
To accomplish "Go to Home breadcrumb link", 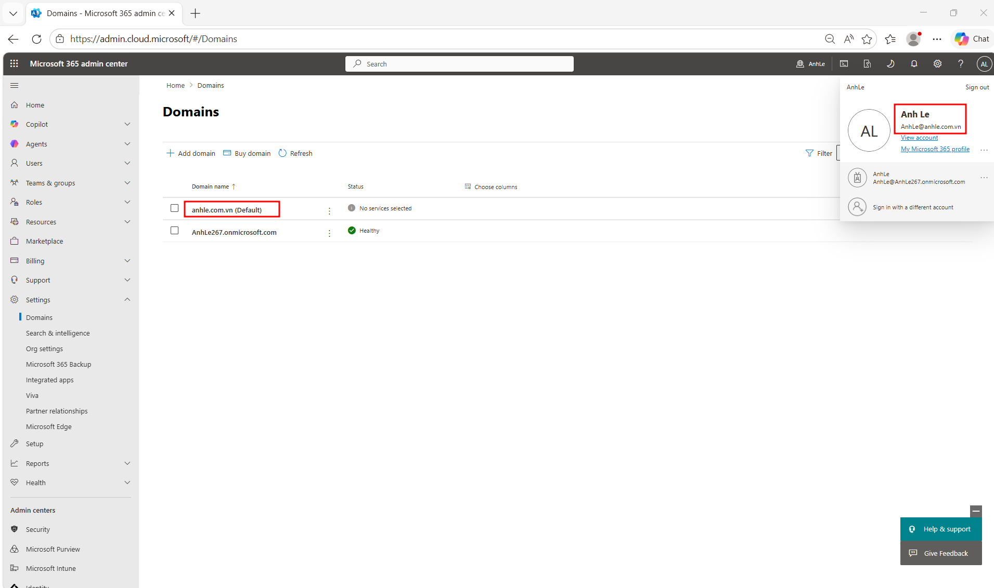I will [175, 85].
